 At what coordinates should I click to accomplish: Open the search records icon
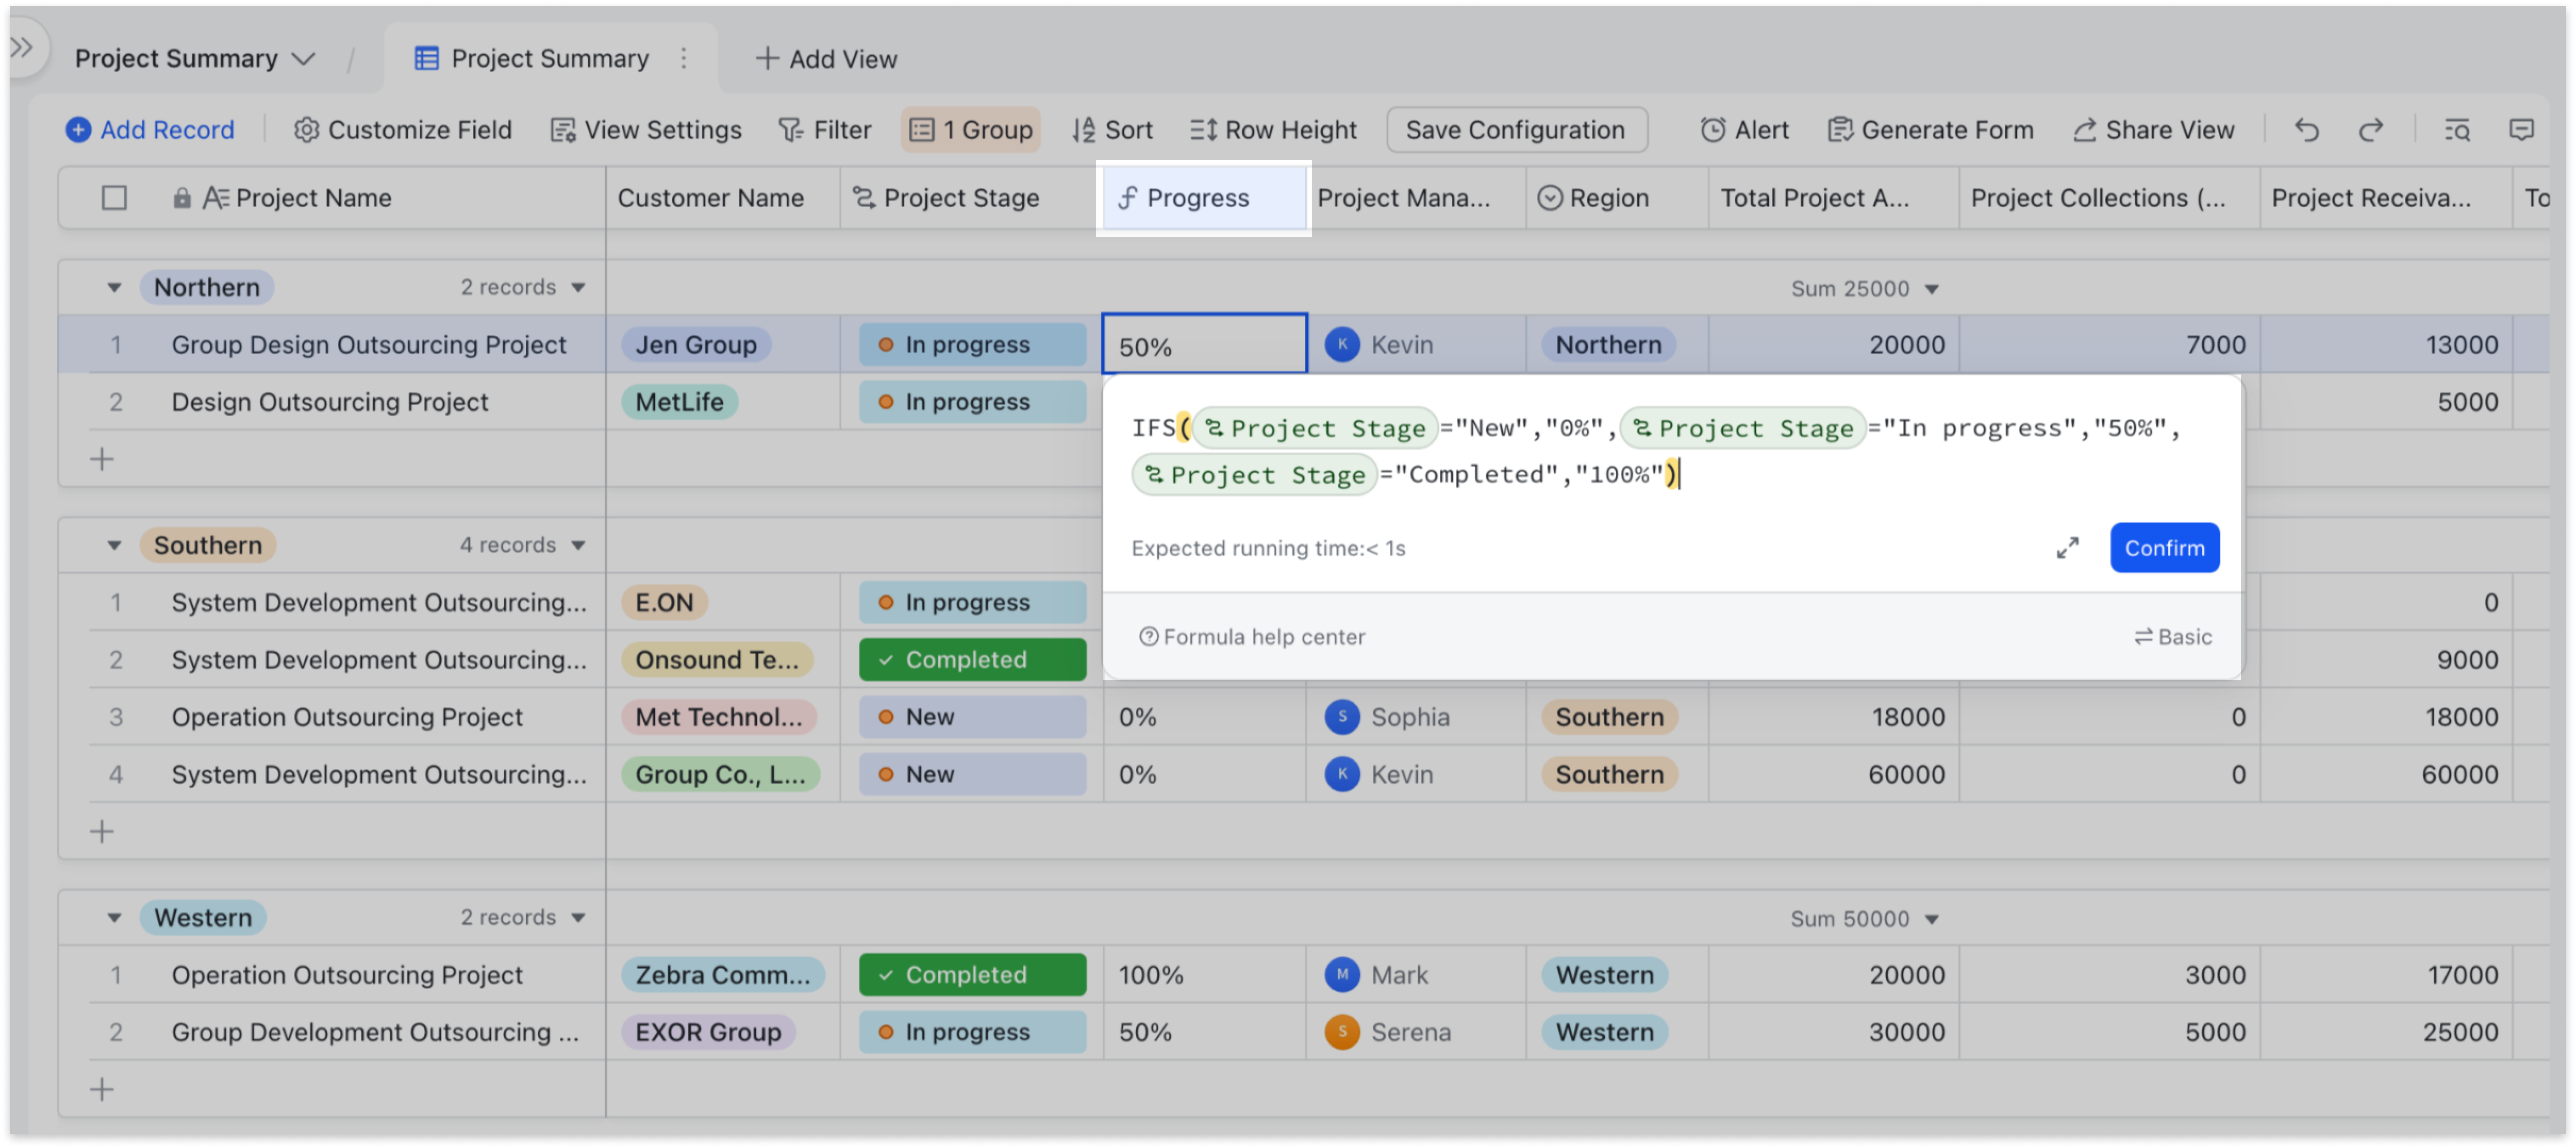click(2457, 129)
